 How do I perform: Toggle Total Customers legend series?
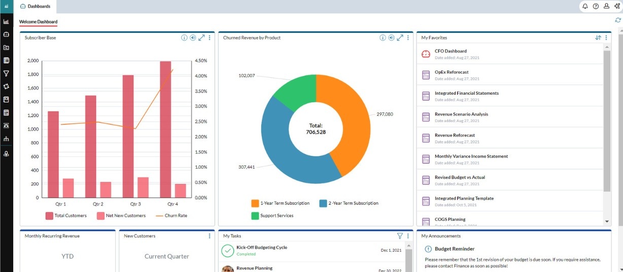pos(66,215)
